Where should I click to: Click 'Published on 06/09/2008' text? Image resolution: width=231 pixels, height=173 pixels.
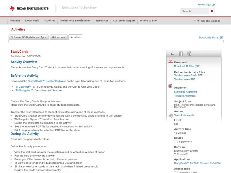click(25, 56)
